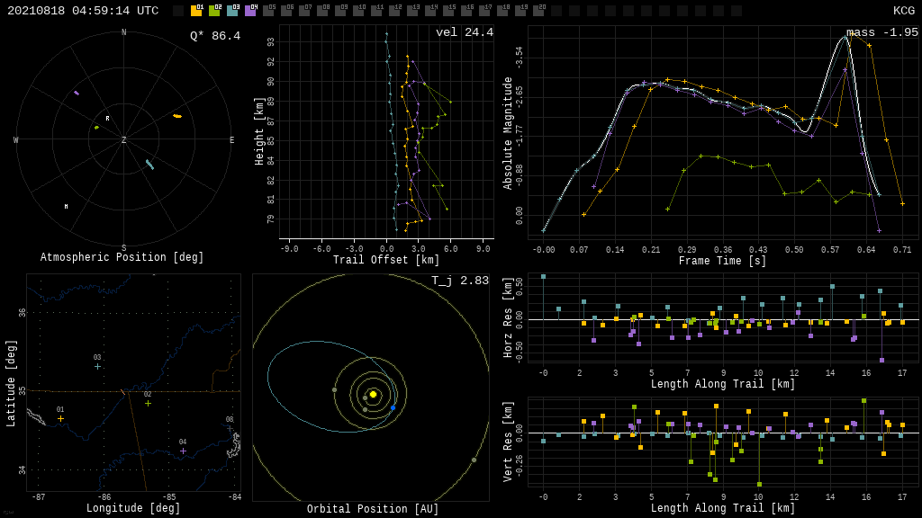
Task: Click the grey station 05 legend box
Action: [x=268, y=11]
